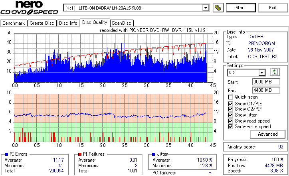Switch to the Benchmark tab
Viewport: 289px width, 176px height.
tap(14, 23)
